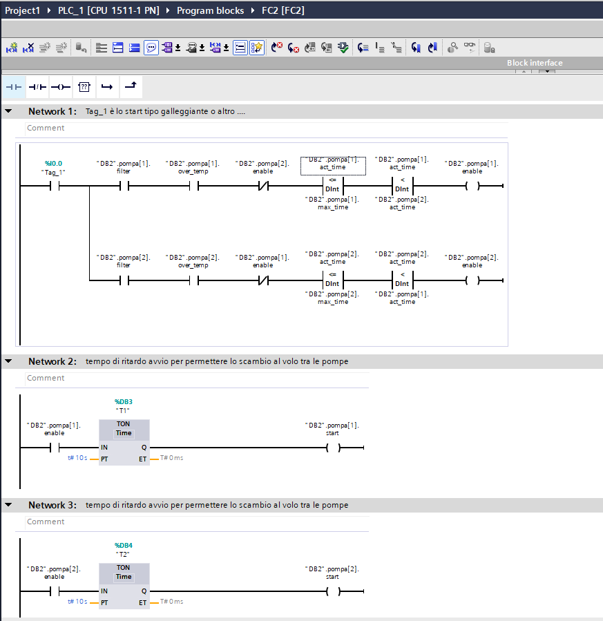
Task: Select the T1 TON timer block
Action: (x=124, y=442)
